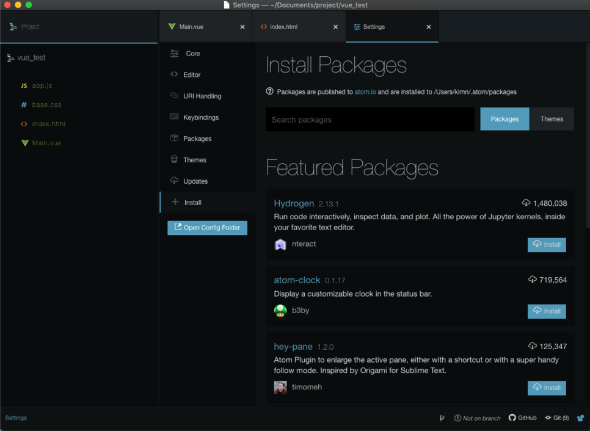Switch to the Main.vue tab
This screenshot has height=431, width=590.
coord(206,27)
